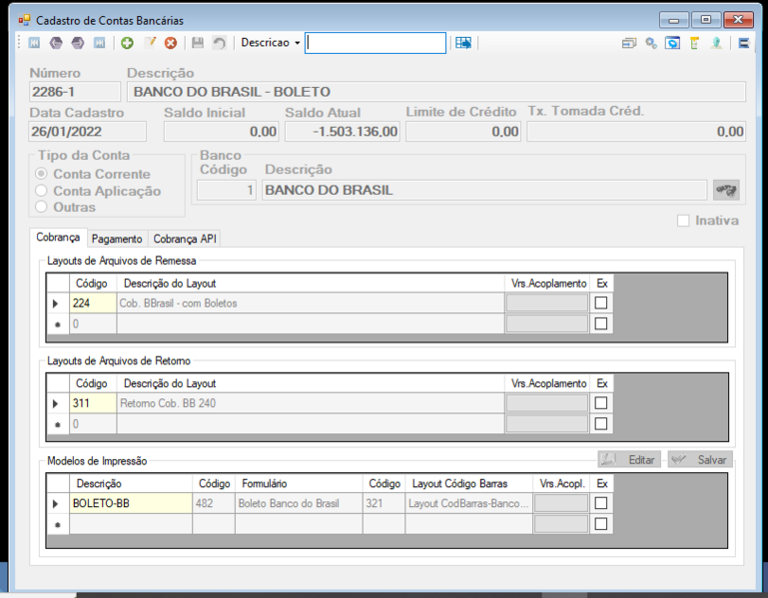Go to first record using toolbar arrow

[x=34, y=43]
